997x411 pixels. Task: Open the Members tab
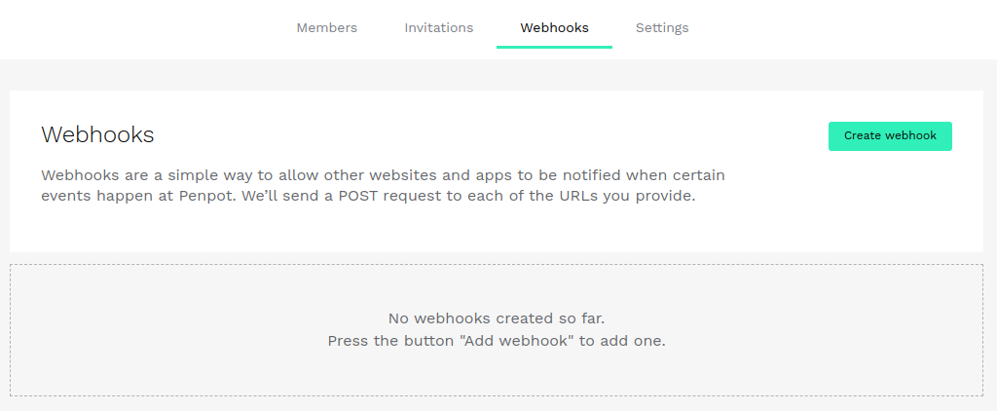point(326,27)
